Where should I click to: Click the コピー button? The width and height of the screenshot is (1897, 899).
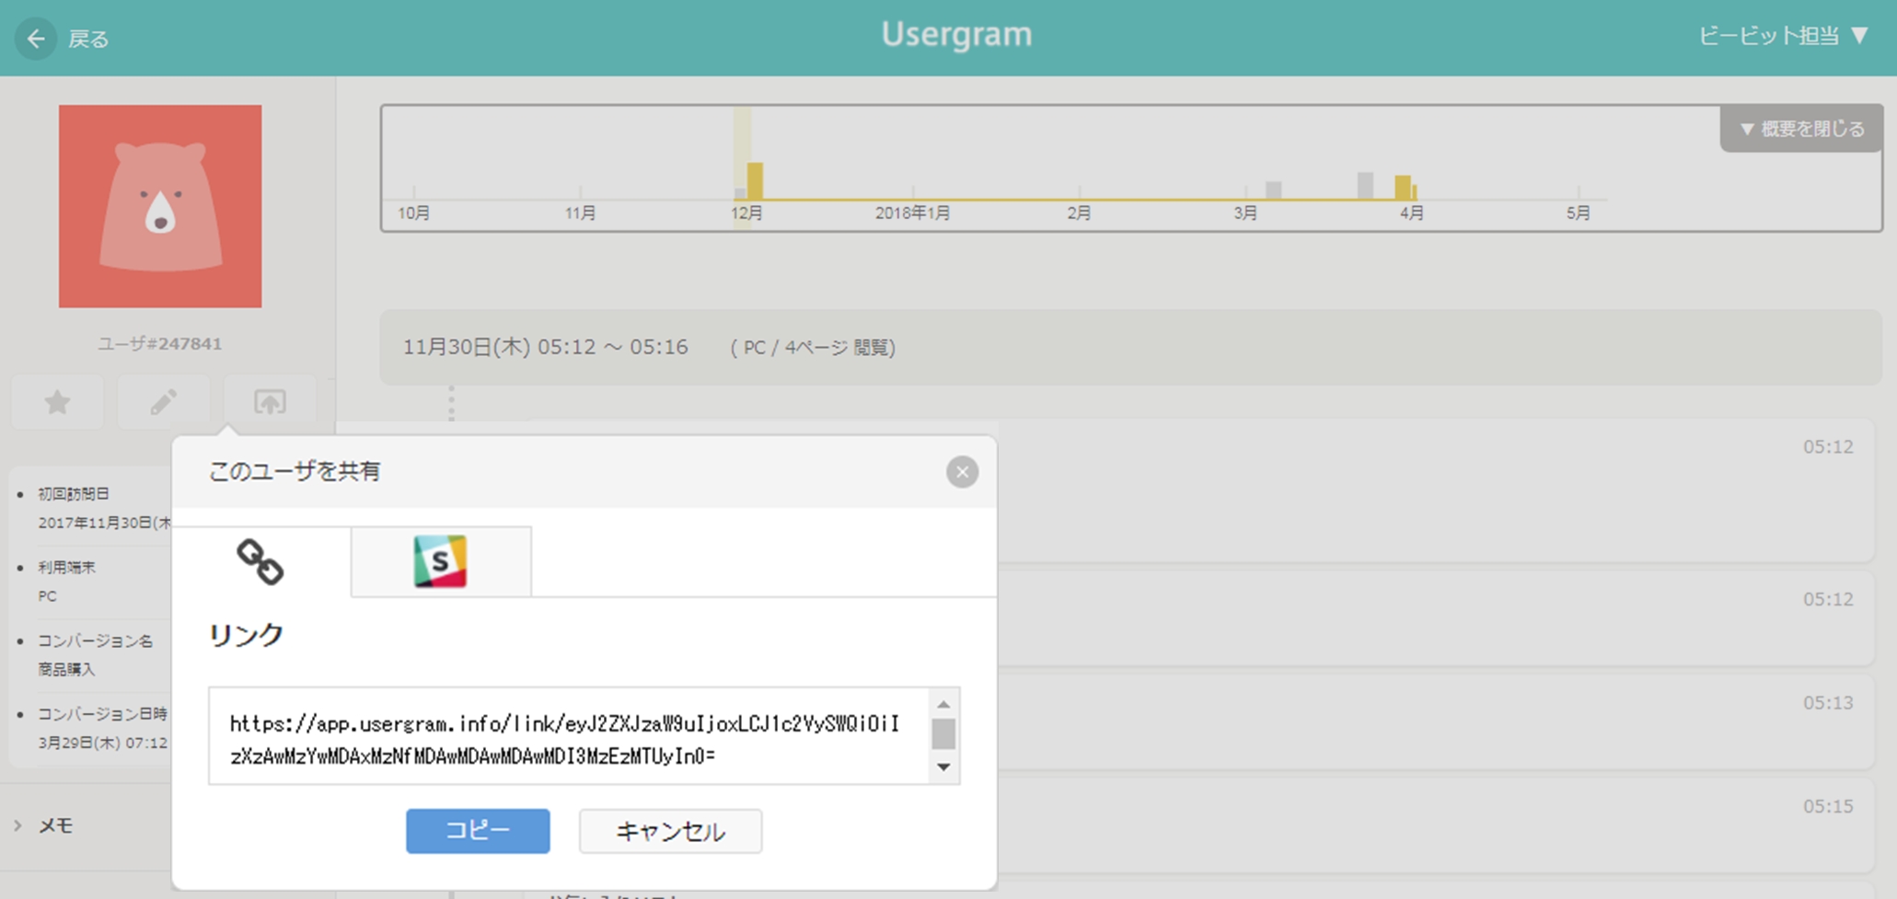pos(478,831)
